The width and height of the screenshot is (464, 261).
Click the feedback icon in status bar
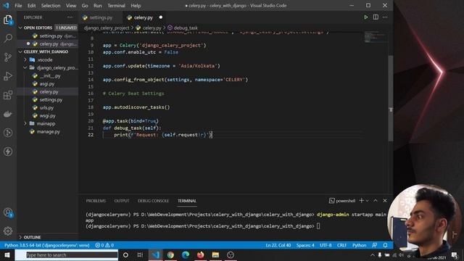click(375, 245)
